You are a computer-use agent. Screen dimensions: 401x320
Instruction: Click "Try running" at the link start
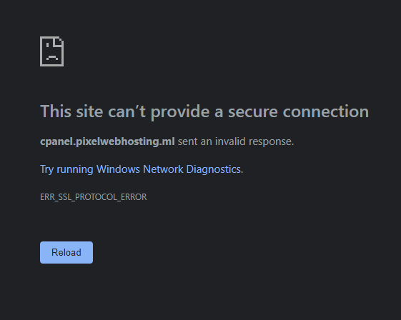point(66,169)
